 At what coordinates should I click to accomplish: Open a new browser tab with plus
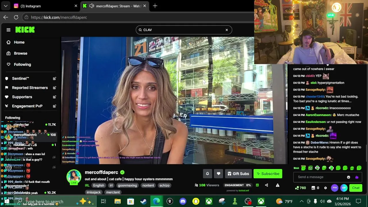(155, 6)
